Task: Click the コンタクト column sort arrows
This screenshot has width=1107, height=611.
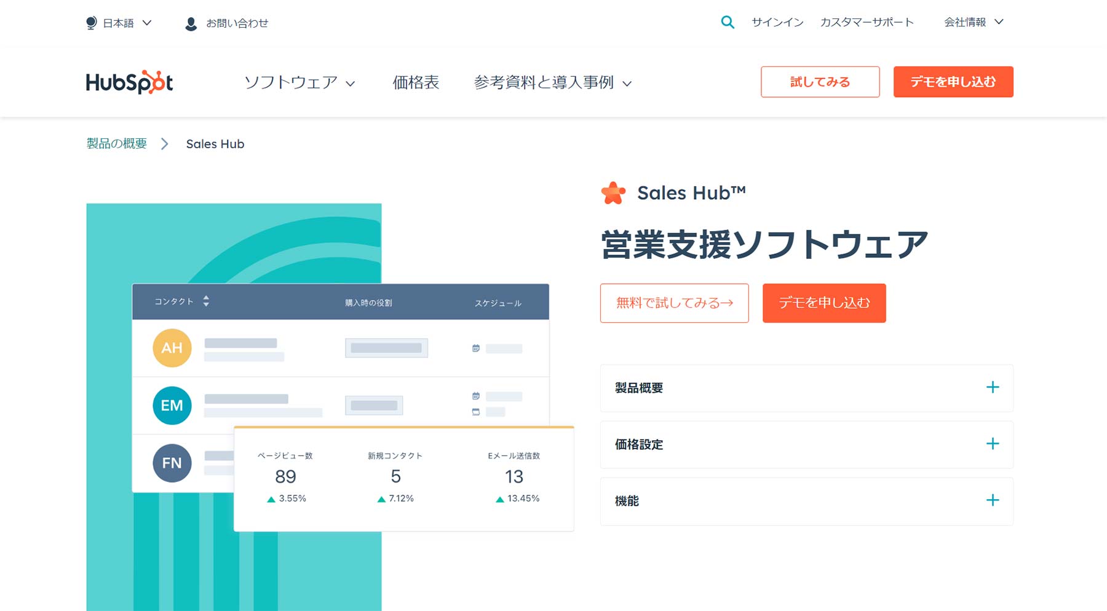Action: [206, 301]
